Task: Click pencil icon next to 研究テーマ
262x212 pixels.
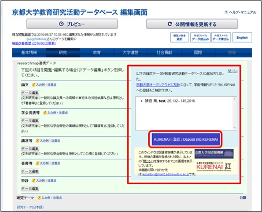Action: coord(39,198)
